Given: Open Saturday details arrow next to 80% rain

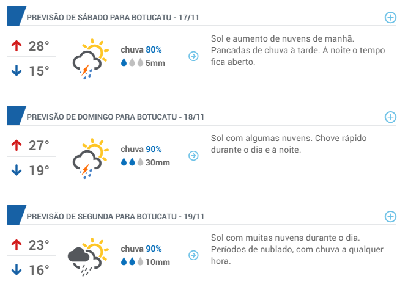Looking at the screenshot, I should pos(193,56).
